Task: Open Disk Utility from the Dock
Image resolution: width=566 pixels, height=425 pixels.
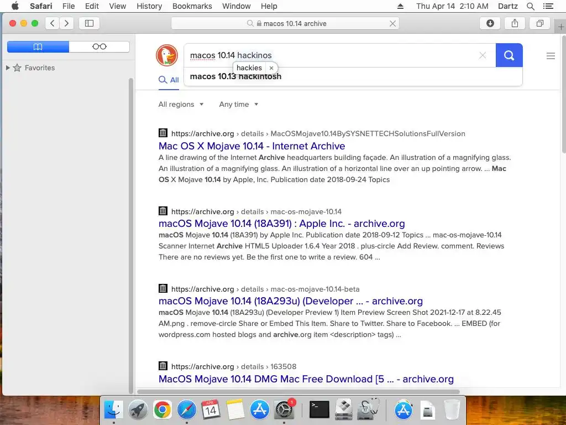Action: (368, 410)
